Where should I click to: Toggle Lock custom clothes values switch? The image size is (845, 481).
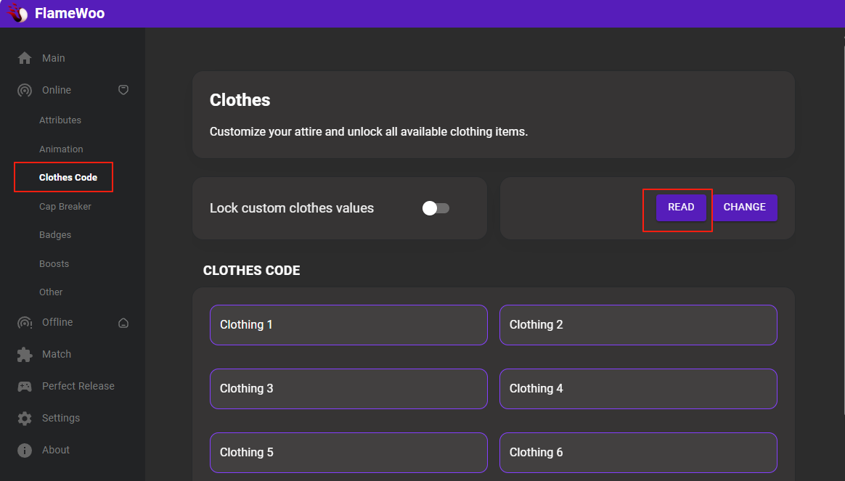[436, 208]
